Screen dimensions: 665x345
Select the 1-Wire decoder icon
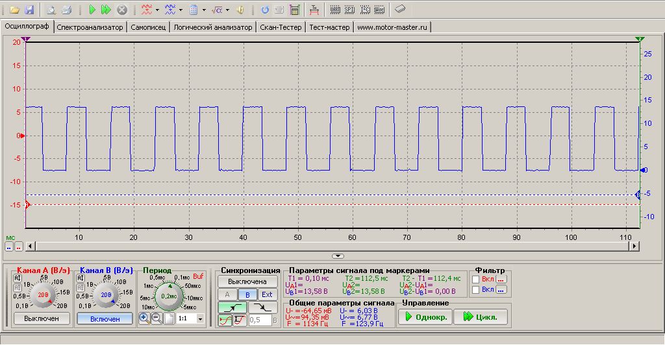click(379, 9)
